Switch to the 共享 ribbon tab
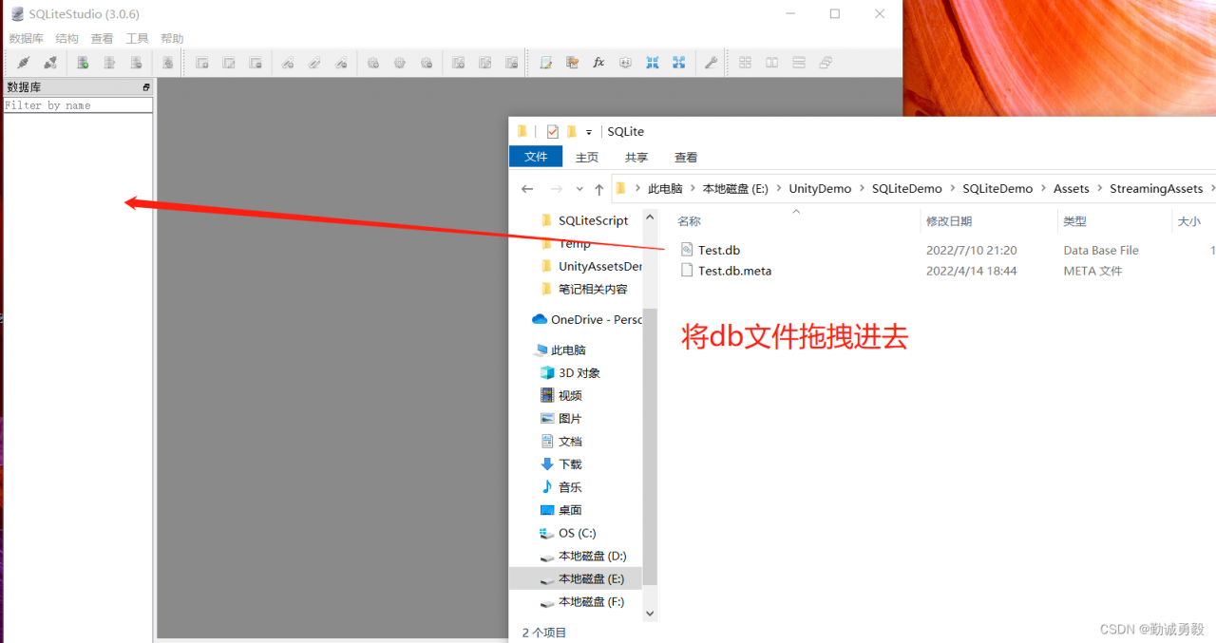The image size is (1216, 643). 636,157
